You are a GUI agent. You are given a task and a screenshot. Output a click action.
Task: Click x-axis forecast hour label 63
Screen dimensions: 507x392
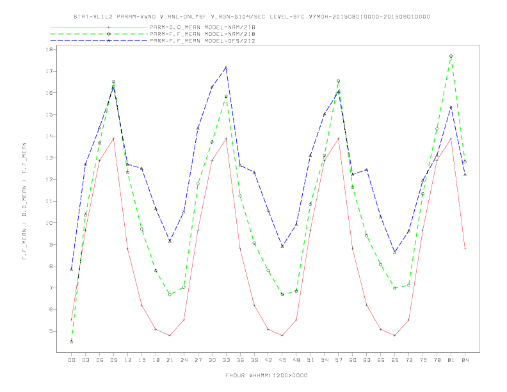pos(367,360)
